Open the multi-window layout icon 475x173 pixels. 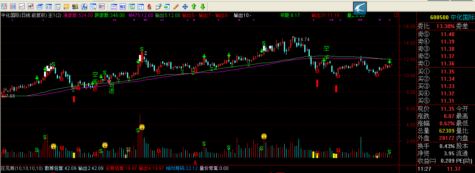tap(141, 7)
